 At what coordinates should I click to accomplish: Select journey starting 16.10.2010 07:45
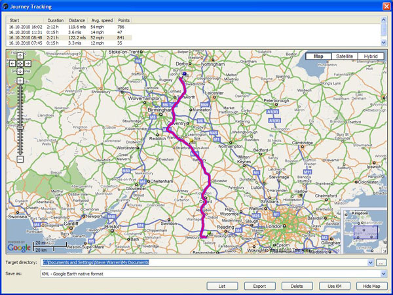(x=69, y=43)
